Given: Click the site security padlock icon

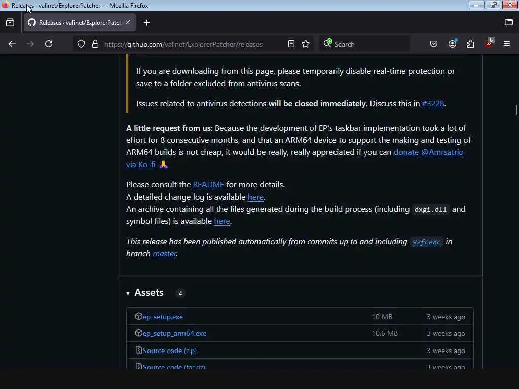Looking at the screenshot, I should click(x=95, y=44).
